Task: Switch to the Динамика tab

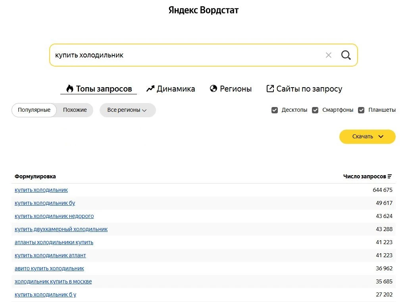Action: [x=171, y=89]
